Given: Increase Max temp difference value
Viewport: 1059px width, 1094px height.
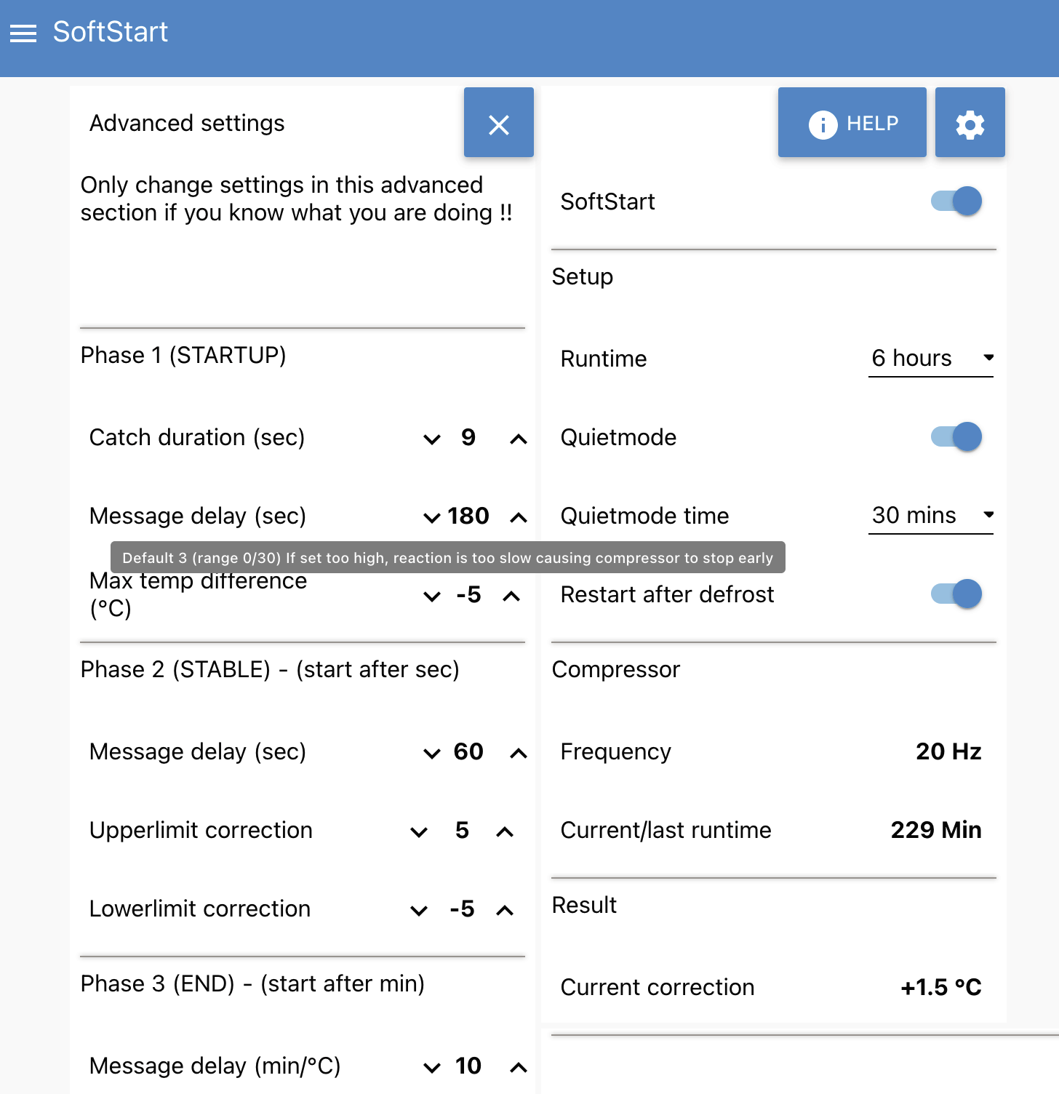Looking at the screenshot, I should pyautogui.click(x=511, y=596).
